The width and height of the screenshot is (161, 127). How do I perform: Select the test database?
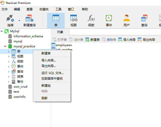click(16, 92)
